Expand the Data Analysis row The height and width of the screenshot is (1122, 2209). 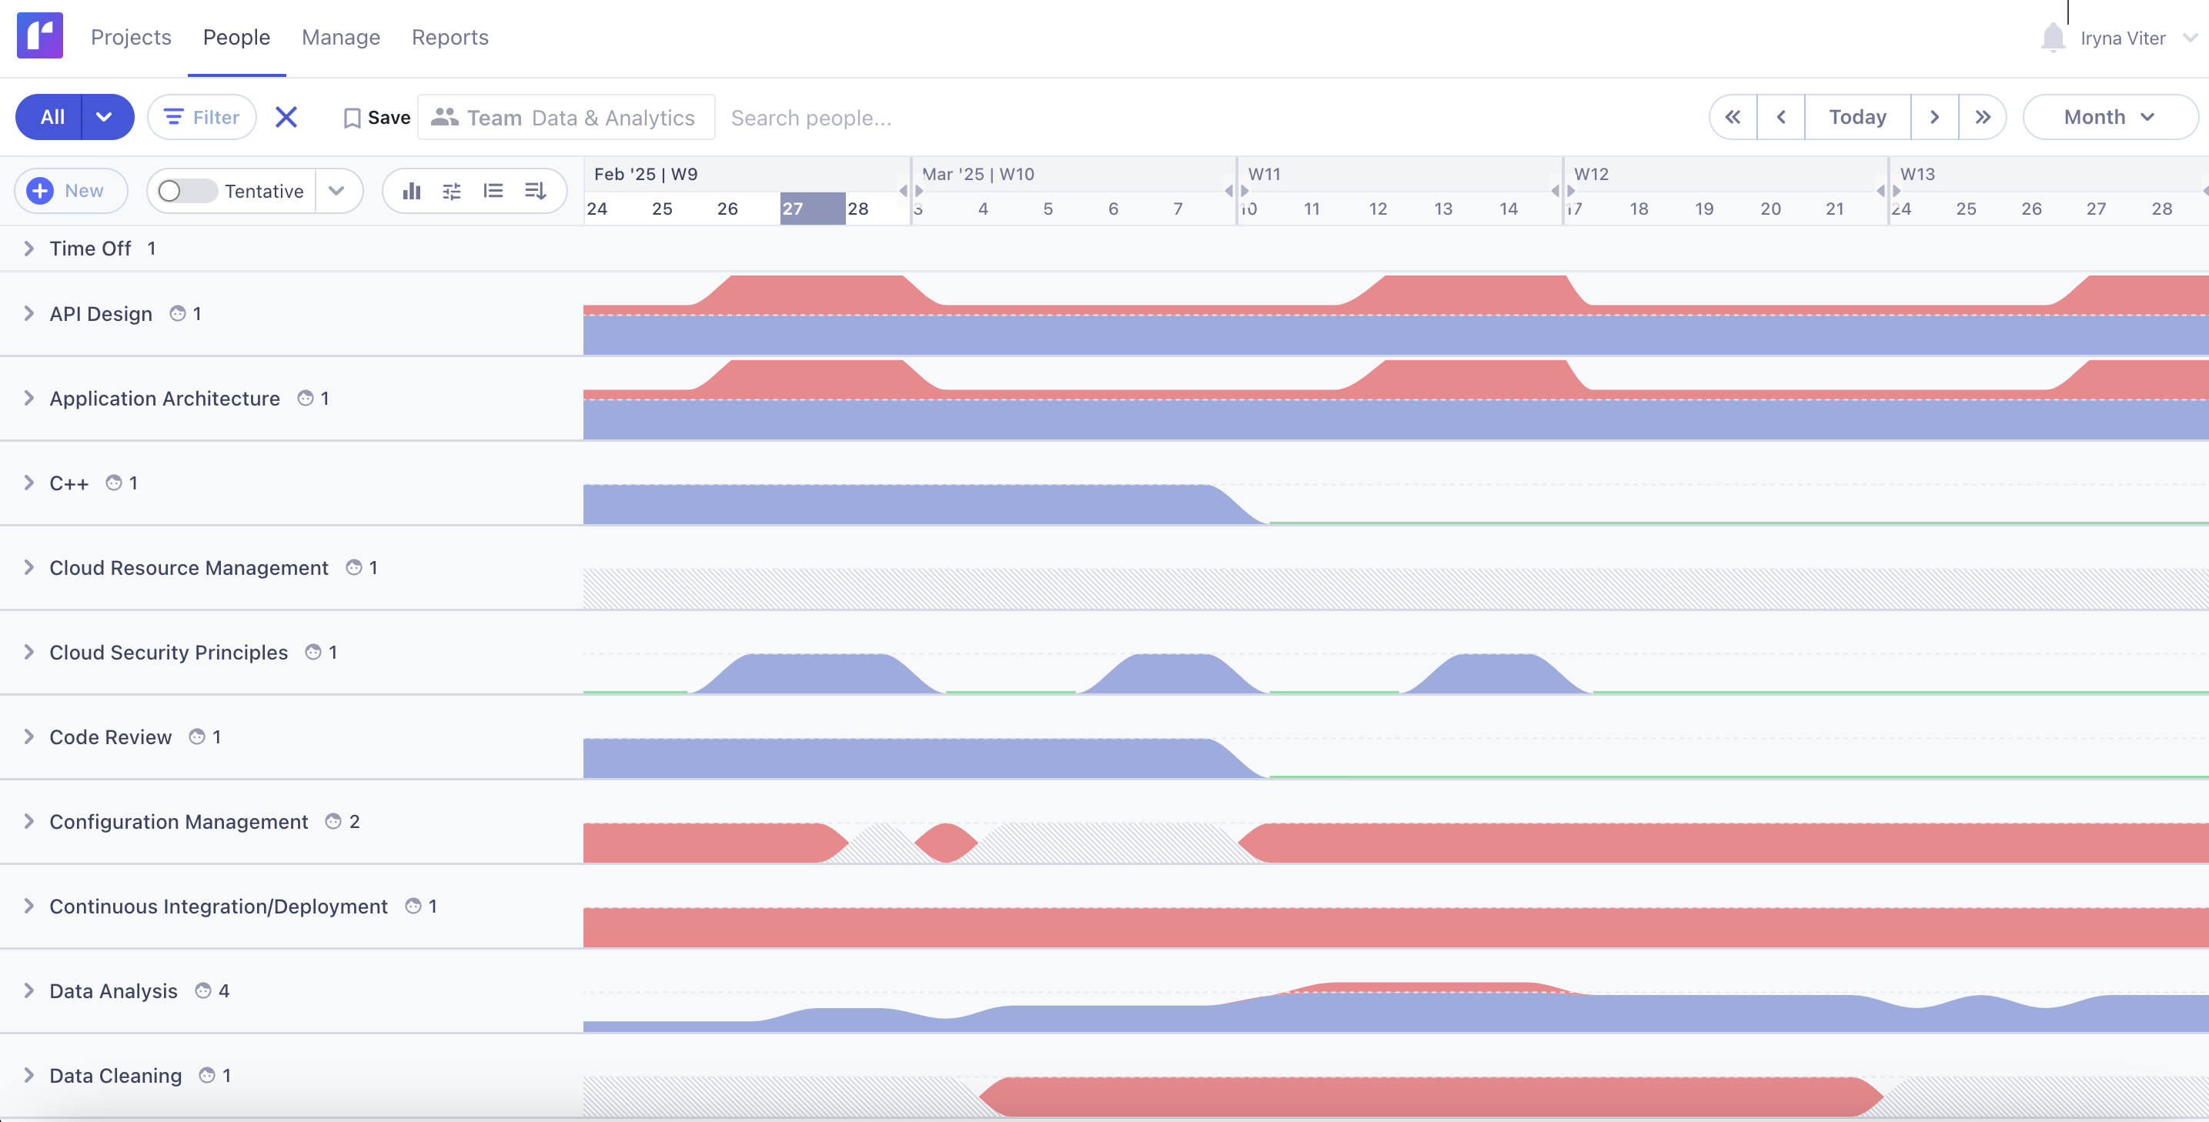coord(28,991)
